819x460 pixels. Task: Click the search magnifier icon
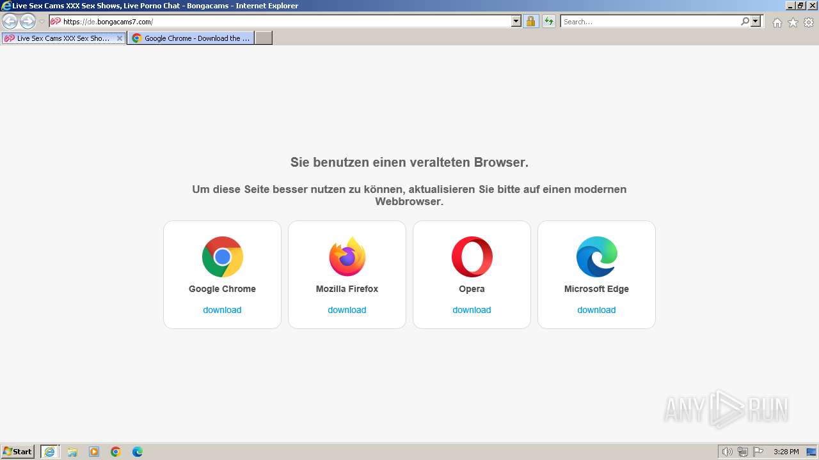pos(745,22)
